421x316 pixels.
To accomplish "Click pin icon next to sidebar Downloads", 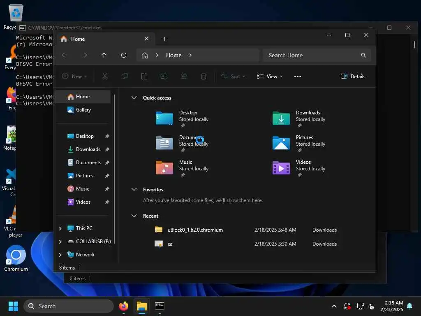I will pos(107,149).
